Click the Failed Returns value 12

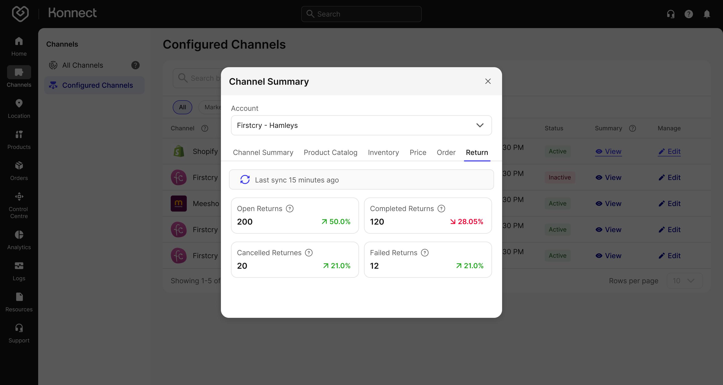point(374,266)
